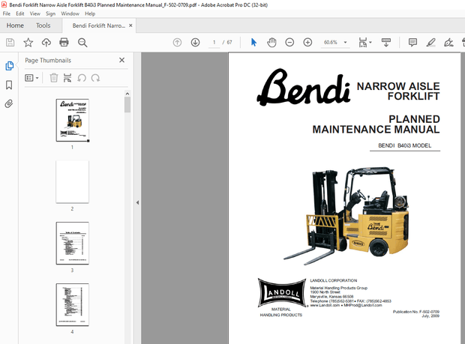
Task: Open the View menu
Action: 34,13
